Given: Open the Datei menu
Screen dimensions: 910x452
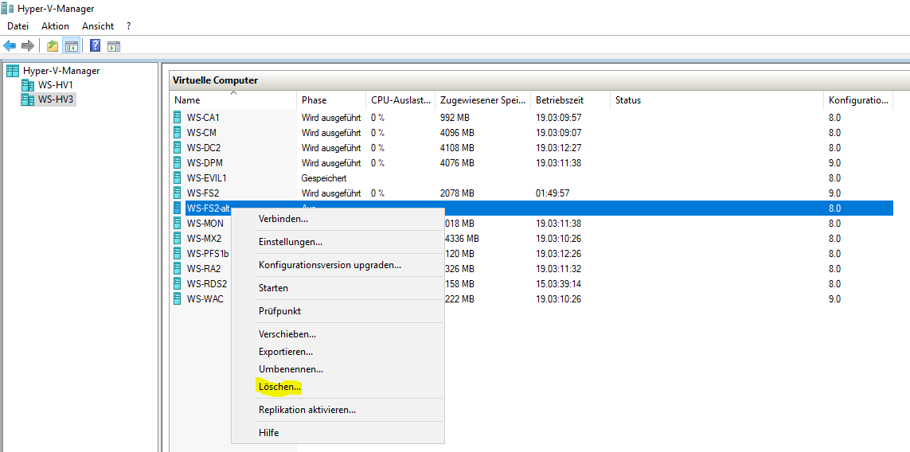Looking at the screenshot, I should coord(18,26).
